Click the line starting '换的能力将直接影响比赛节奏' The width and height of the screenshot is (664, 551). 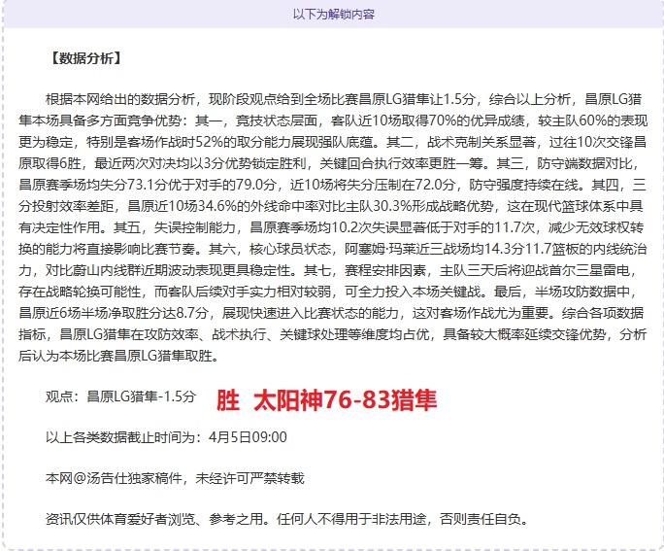[332, 249]
